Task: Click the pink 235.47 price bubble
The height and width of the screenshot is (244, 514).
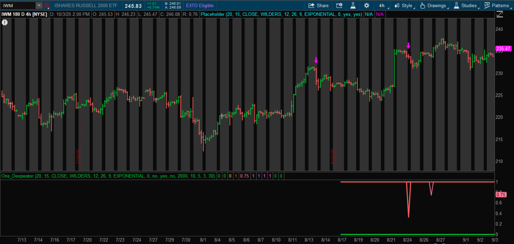Action: 503,49
